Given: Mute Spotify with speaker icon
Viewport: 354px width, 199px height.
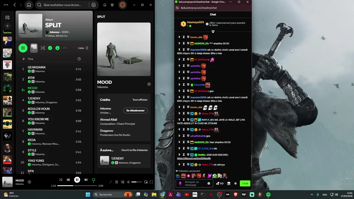Looking at the screenshot, I should pyautogui.click(x=128, y=182).
